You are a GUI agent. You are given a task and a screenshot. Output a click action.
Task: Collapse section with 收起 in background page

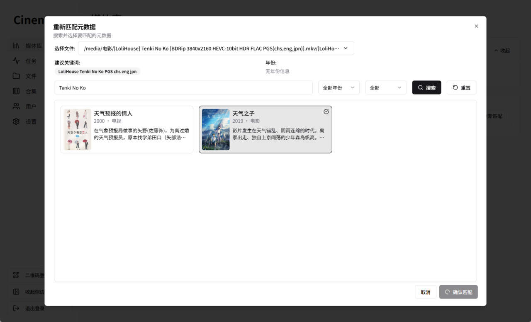[502, 51]
